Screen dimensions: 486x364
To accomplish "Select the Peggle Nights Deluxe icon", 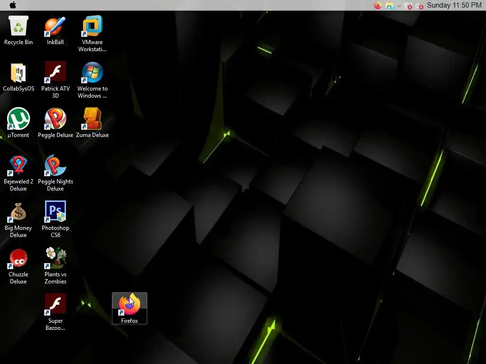I will coord(56,173).
